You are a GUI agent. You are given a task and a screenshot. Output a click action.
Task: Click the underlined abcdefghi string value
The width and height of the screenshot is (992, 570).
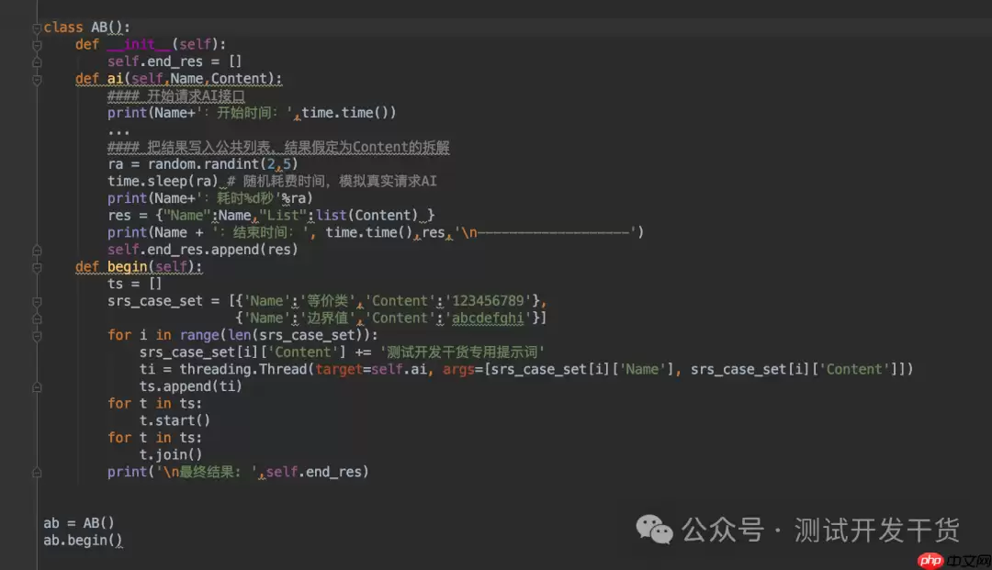pos(487,318)
